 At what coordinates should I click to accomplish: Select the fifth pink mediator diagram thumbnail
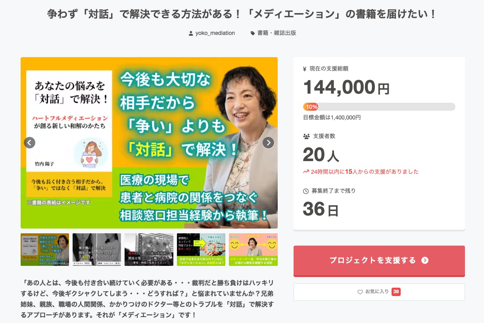pos(253,250)
